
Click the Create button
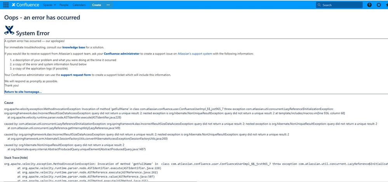[96, 5]
